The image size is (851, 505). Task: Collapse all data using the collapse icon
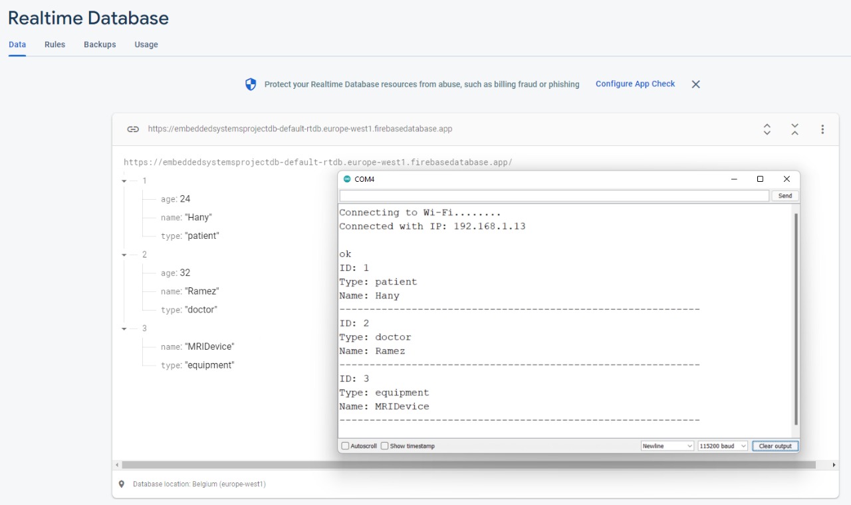794,129
